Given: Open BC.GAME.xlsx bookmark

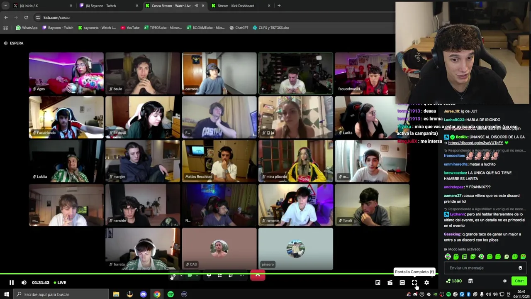Looking at the screenshot, I should (x=206, y=28).
